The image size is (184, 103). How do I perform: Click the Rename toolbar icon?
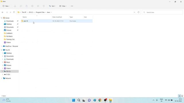click(32, 6)
